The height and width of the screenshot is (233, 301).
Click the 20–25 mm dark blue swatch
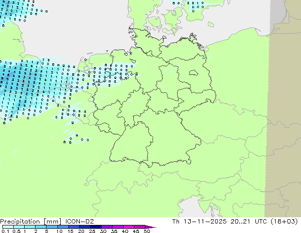coord(85,227)
